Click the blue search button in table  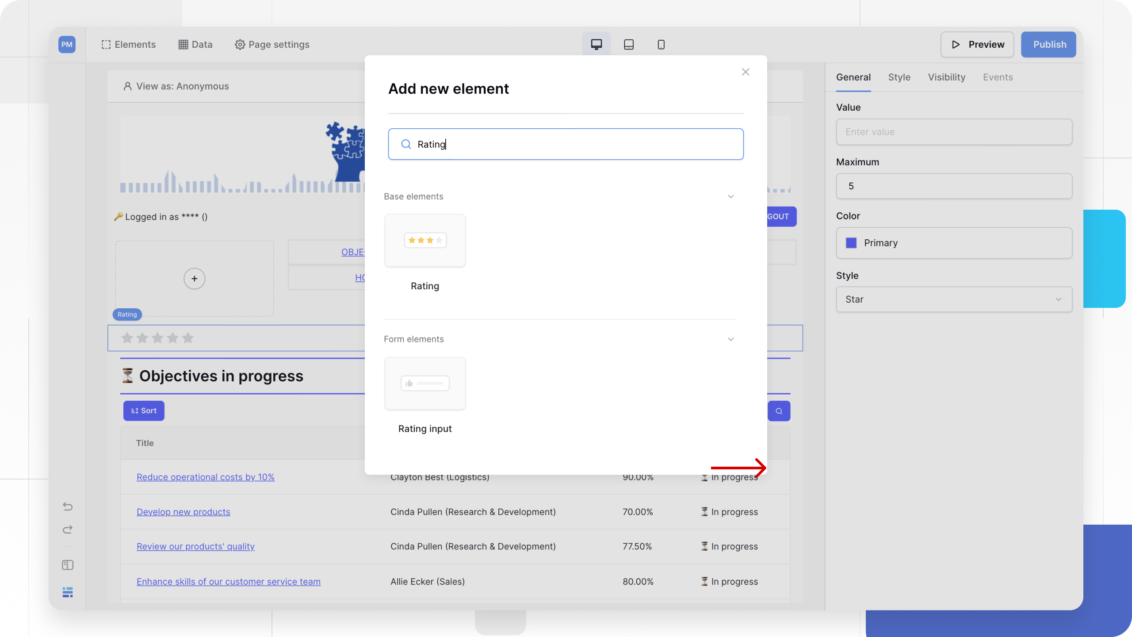[779, 411]
